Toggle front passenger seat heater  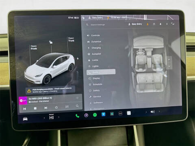(158, 59)
